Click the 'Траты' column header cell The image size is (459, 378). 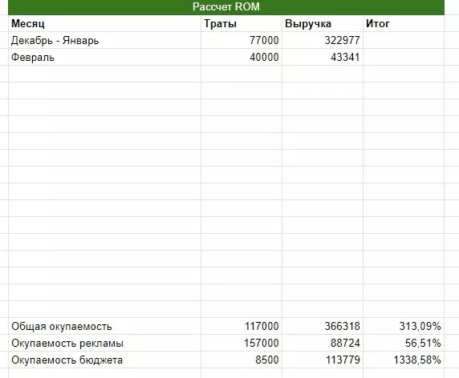242,23
